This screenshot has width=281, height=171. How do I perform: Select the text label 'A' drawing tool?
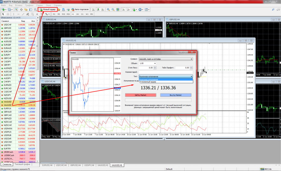pyautogui.click(x=37, y=14)
